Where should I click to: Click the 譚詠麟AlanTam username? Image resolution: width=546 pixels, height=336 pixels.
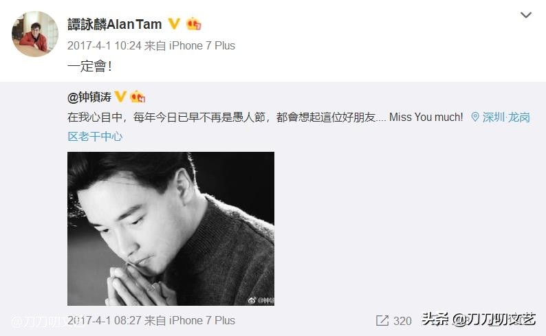point(115,24)
